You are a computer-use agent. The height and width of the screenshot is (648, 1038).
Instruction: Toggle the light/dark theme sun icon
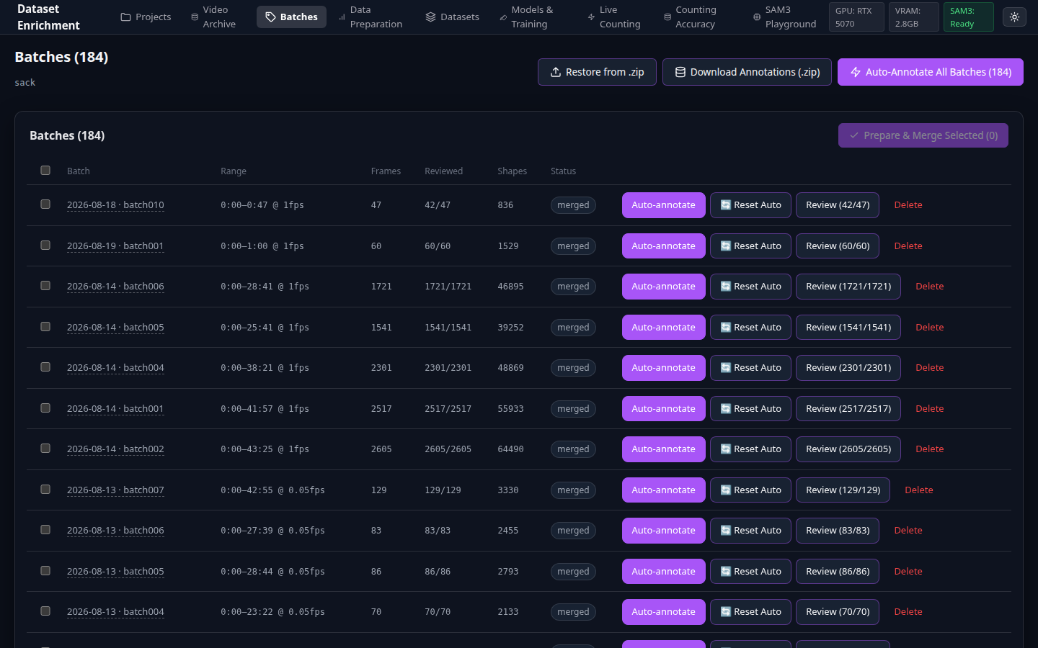click(1014, 17)
